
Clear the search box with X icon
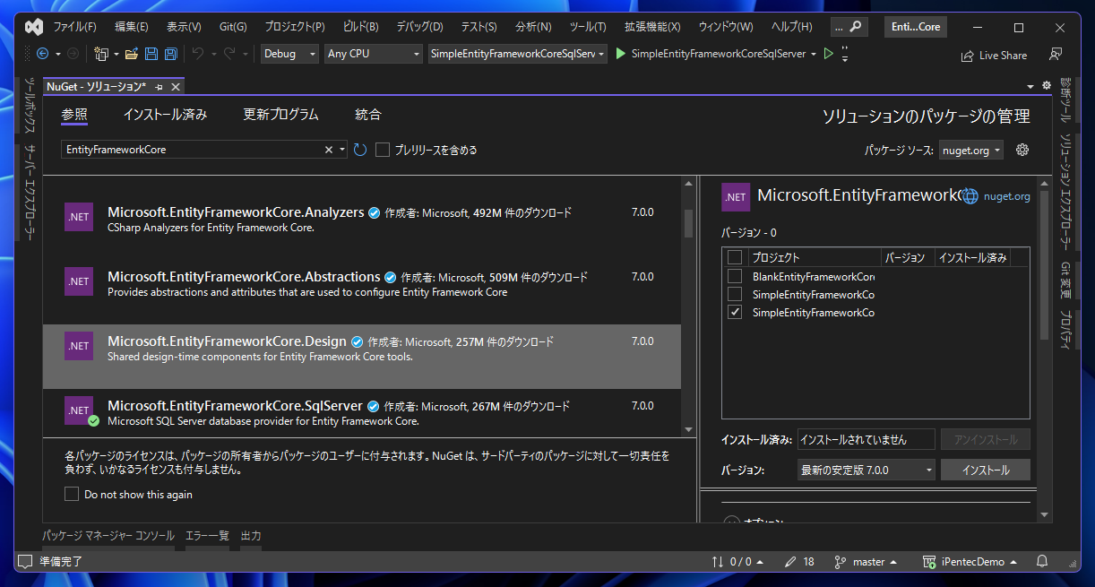pos(328,150)
